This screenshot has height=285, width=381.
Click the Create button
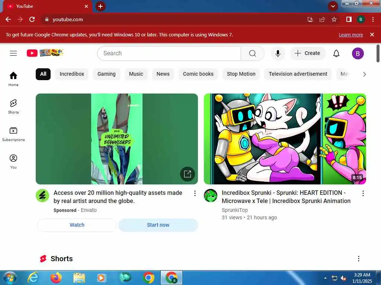[307, 53]
